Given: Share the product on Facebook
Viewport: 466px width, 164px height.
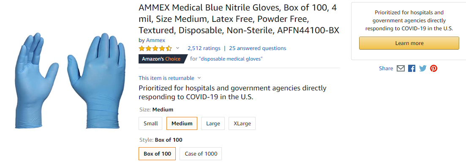Looking at the screenshot, I should 411,69.
